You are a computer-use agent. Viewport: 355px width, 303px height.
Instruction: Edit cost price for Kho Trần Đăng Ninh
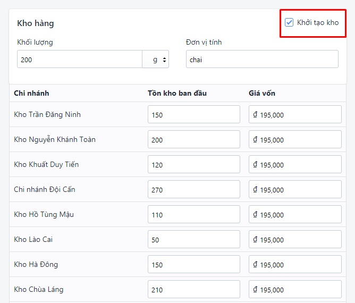(x=295, y=114)
